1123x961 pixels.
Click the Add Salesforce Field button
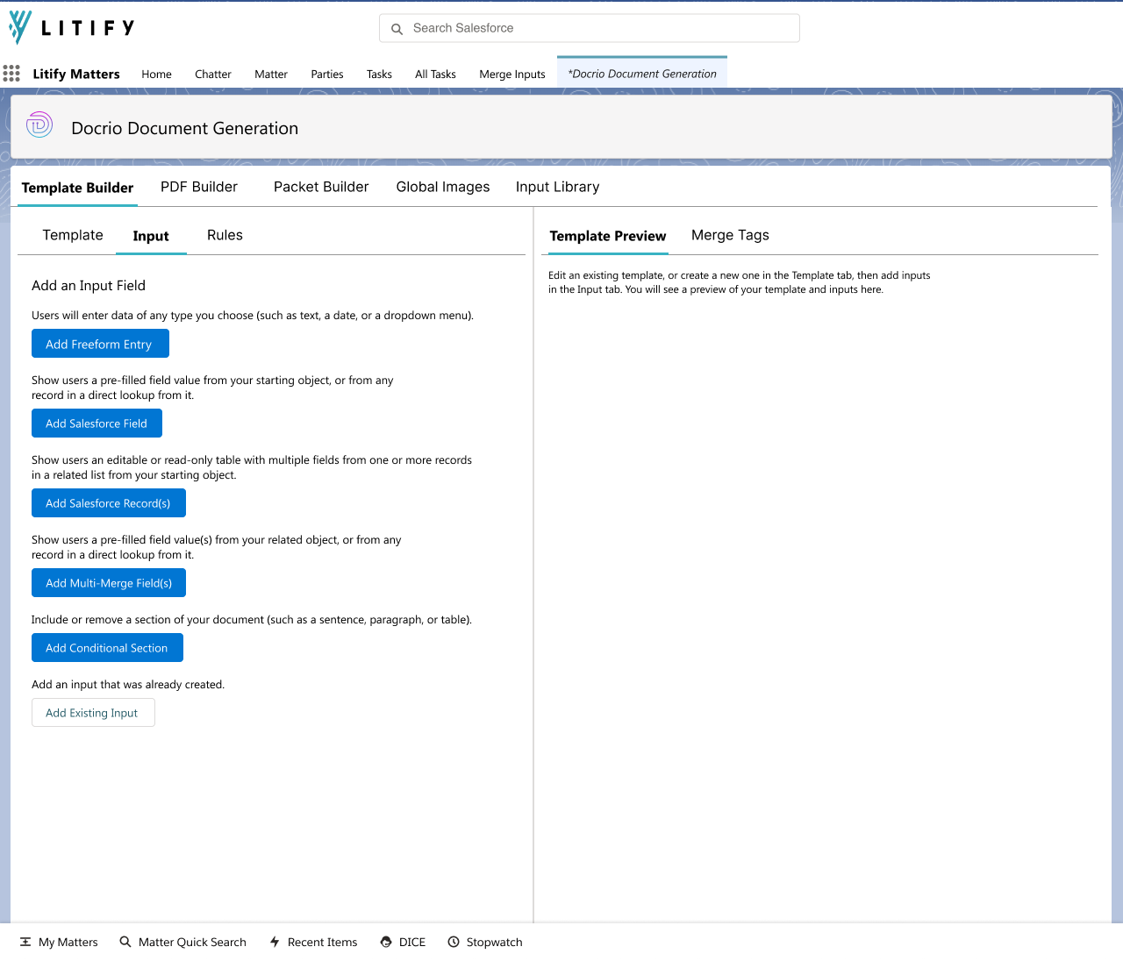[x=97, y=424]
